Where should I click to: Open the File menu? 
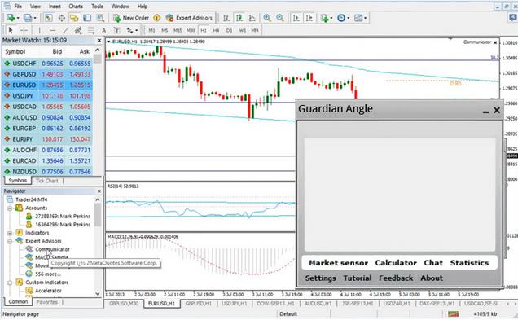pos(18,7)
